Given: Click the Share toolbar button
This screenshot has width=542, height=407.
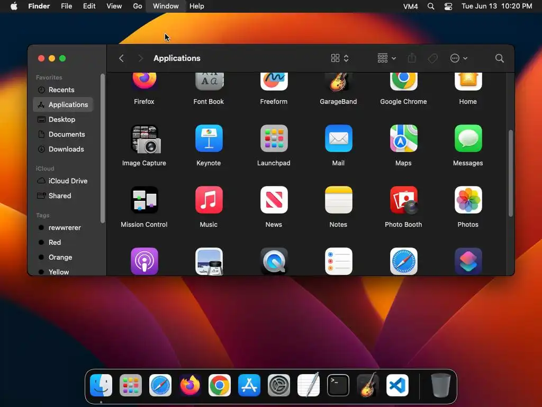Looking at the screenshot, I should click(x=412, y=58).
